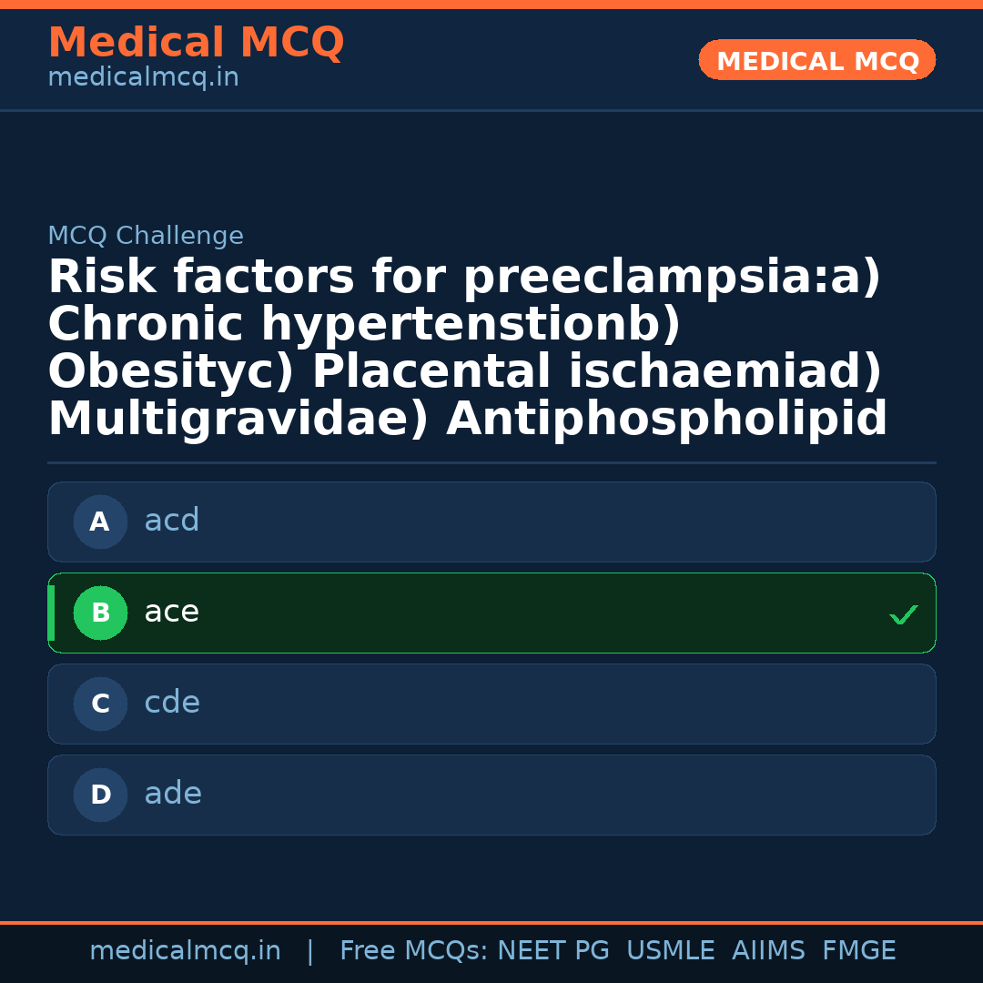Image resolution: width=983 pixels, height=983 pixels.
Task: Click the 'MCQ Challenge' label
Action: [146, 236]
